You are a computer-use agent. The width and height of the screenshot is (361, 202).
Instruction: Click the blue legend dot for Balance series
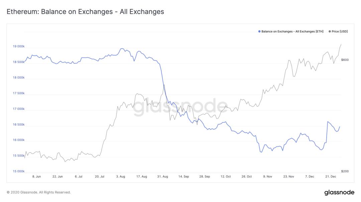259,31
